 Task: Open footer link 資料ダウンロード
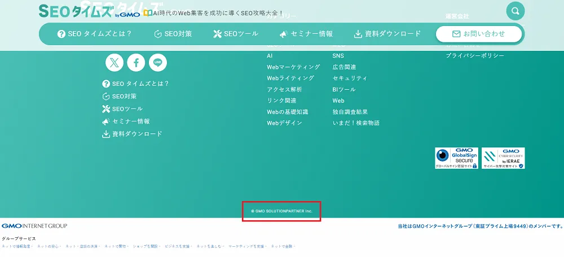click(x=133, y=134)
